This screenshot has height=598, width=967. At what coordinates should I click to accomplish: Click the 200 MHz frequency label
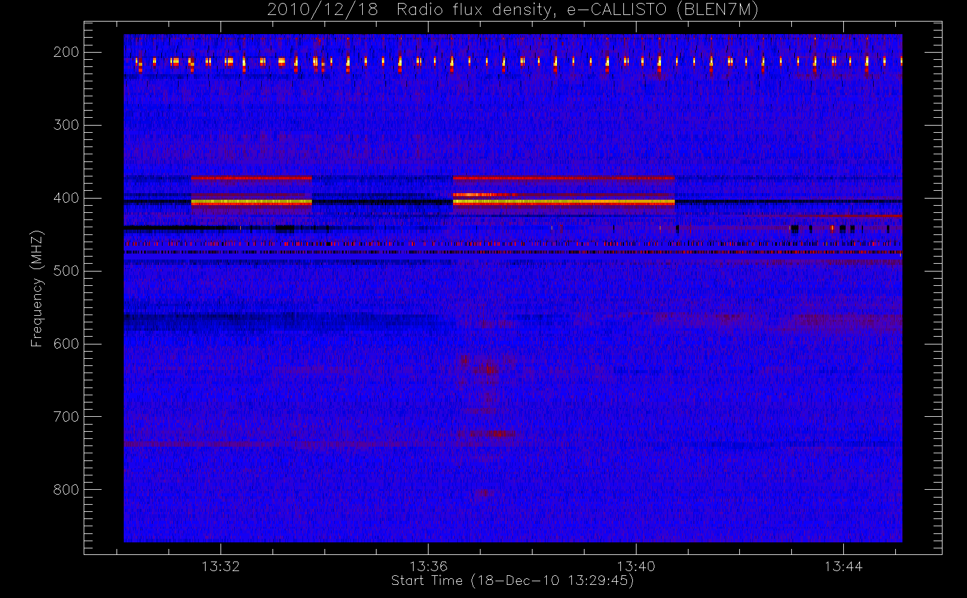click(66, 52)
